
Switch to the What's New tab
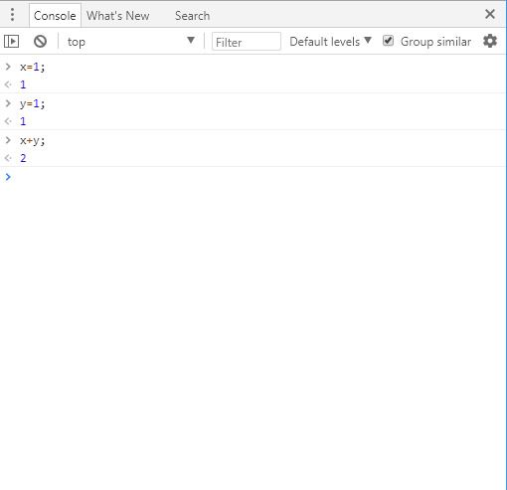[117, 16]
